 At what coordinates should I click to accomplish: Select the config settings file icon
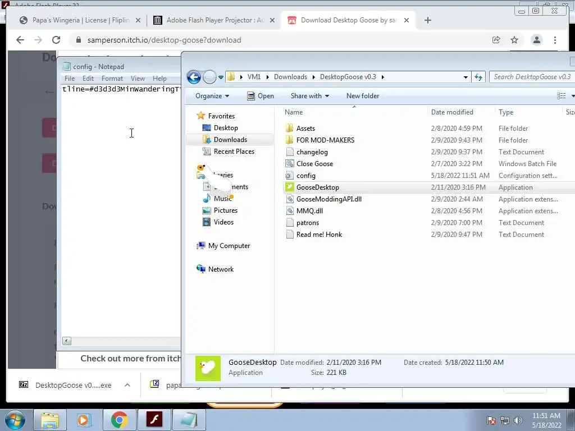click(x=290, y=176)
